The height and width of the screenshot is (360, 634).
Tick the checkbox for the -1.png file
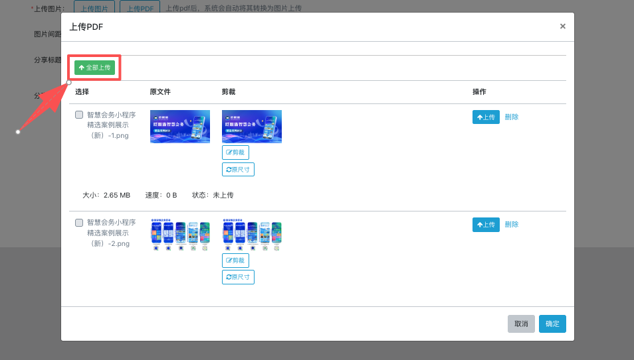[x=79, y=115]
